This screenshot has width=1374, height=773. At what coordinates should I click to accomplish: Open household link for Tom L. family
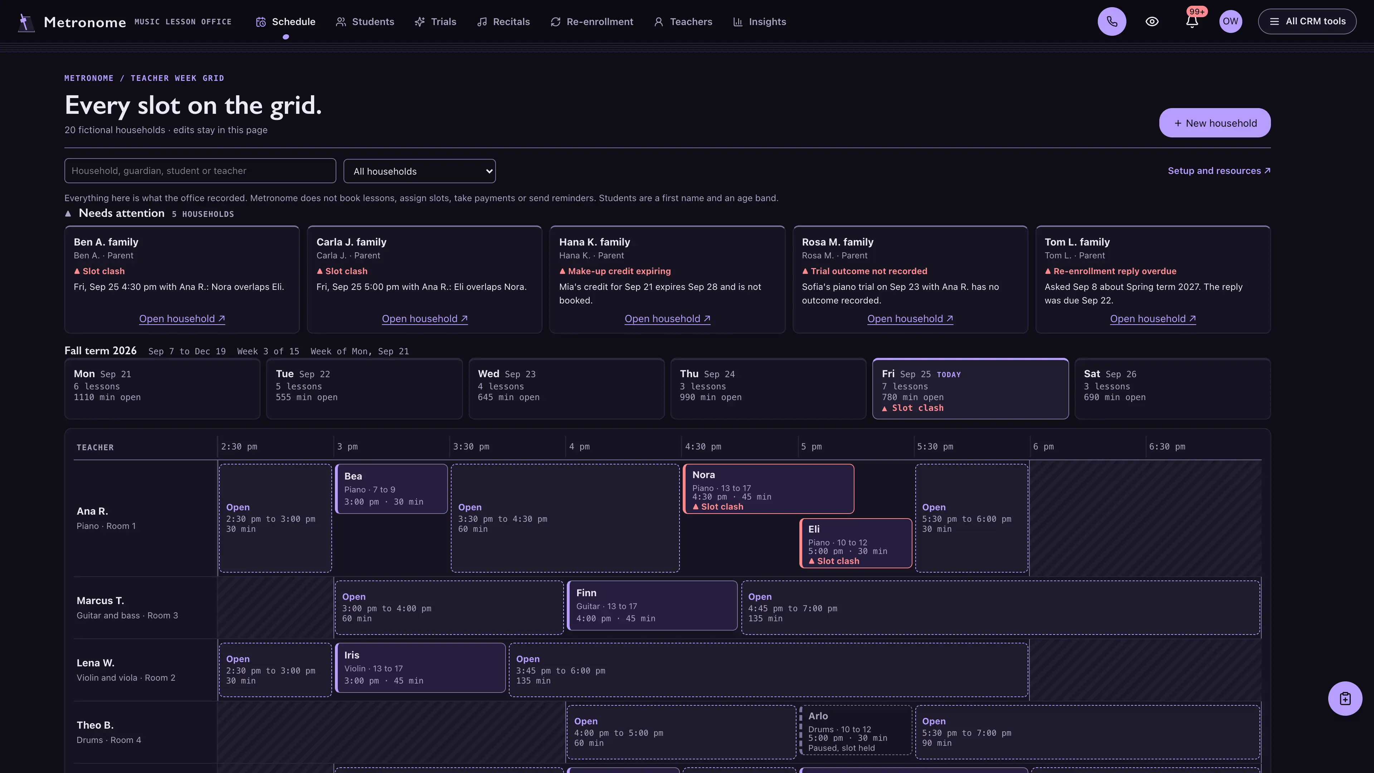point(1153,319)
